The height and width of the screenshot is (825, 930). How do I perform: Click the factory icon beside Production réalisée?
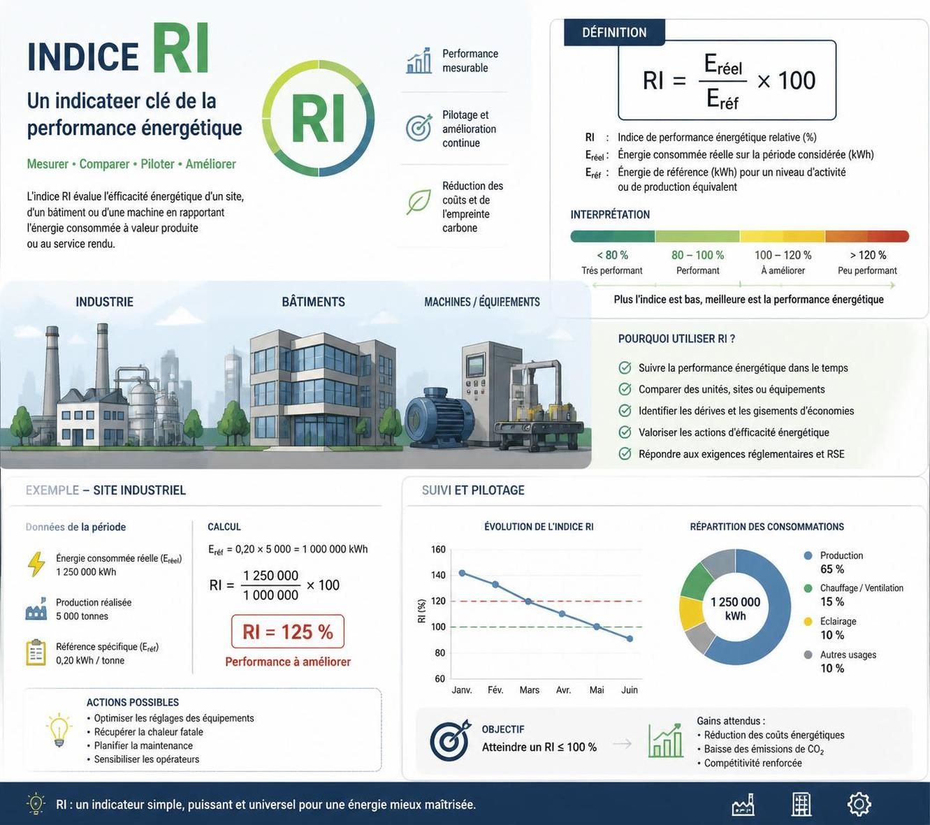click(36, 609)
